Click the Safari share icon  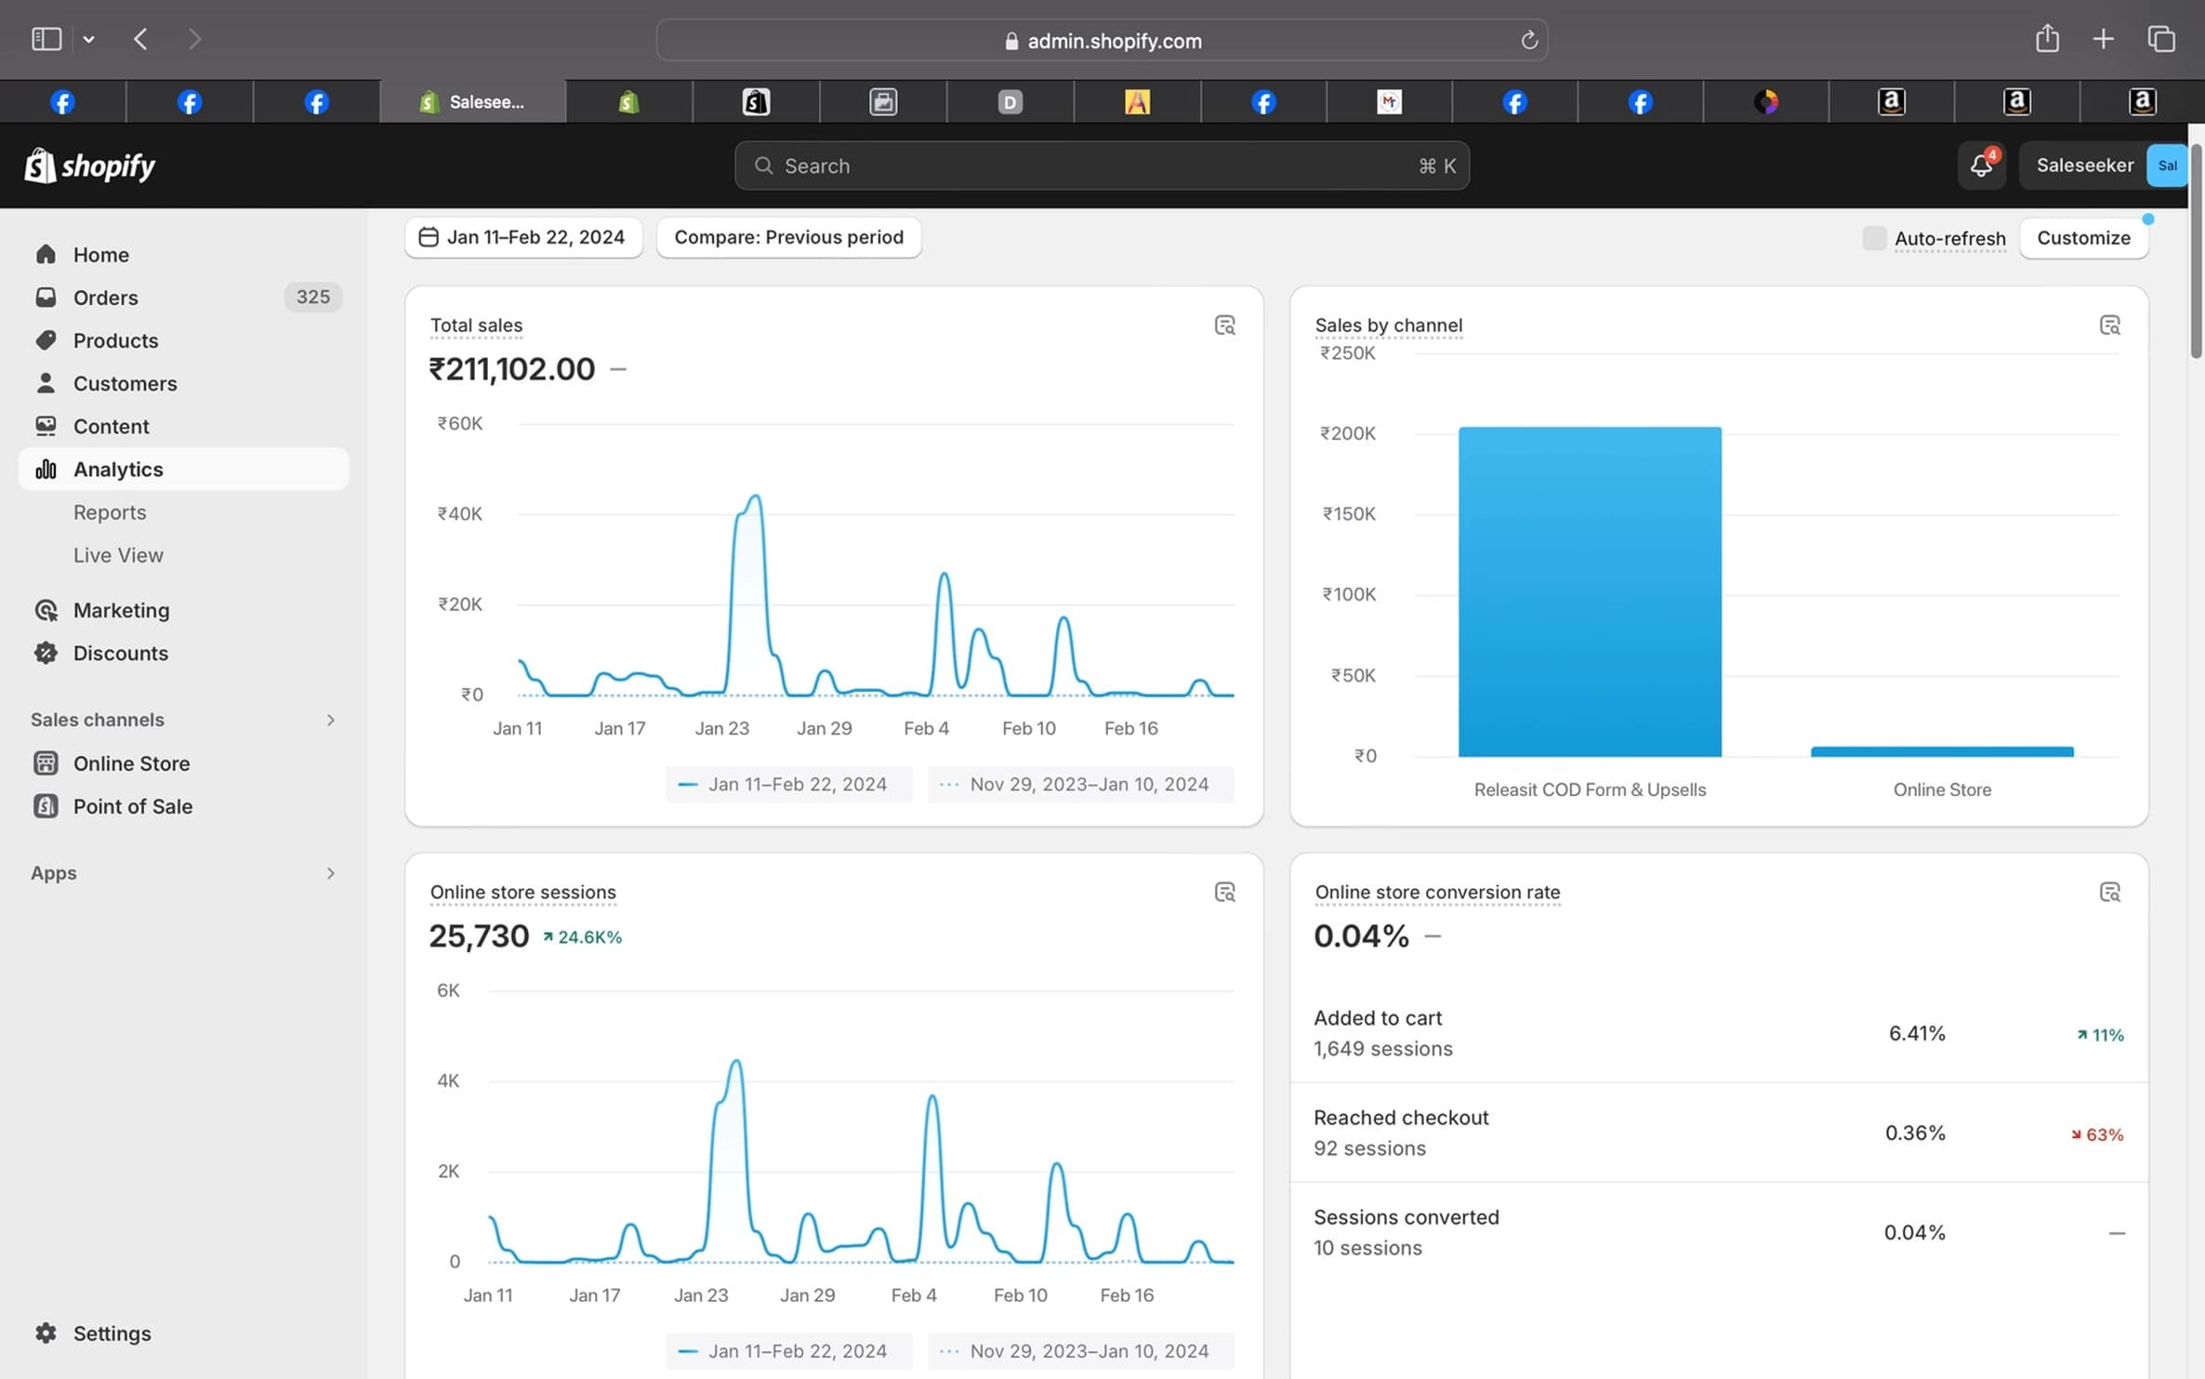click(2047, 39)
